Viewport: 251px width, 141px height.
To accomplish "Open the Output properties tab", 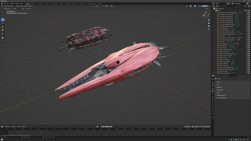I will click(213, 85).
